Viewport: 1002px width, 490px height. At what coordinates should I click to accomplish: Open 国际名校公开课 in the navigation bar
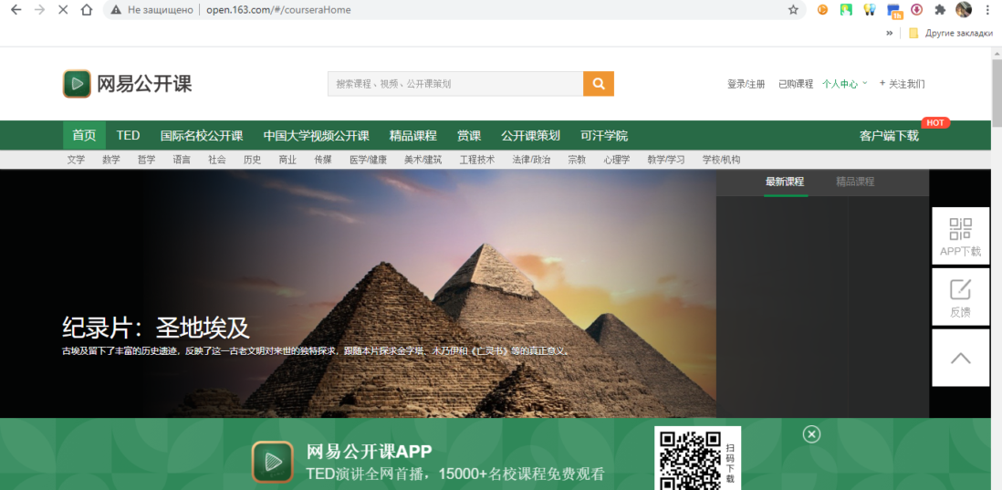202,135
